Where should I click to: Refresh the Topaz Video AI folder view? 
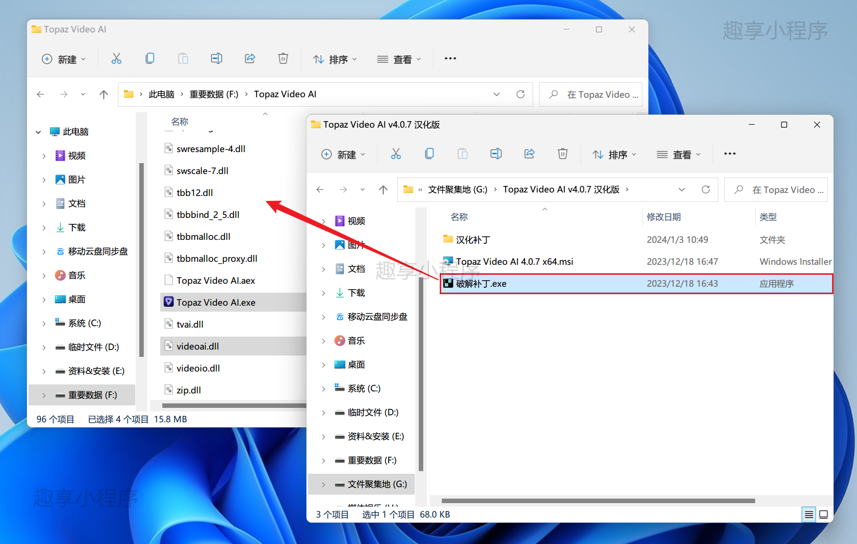coord(521,94)
